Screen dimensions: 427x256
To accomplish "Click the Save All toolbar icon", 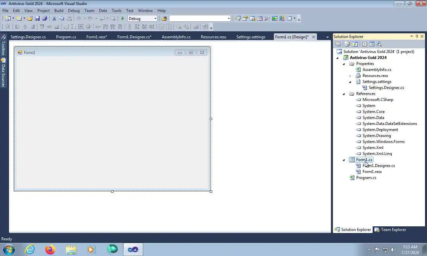I will (45, 19).
